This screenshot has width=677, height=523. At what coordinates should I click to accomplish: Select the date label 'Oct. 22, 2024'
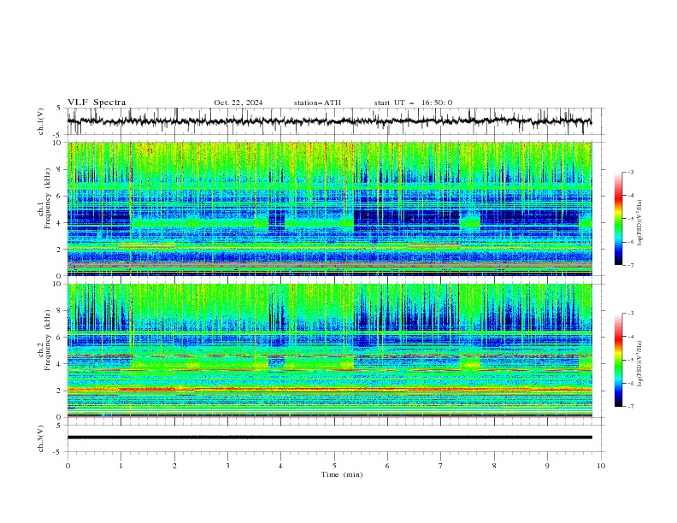click(x=238, y=103)
